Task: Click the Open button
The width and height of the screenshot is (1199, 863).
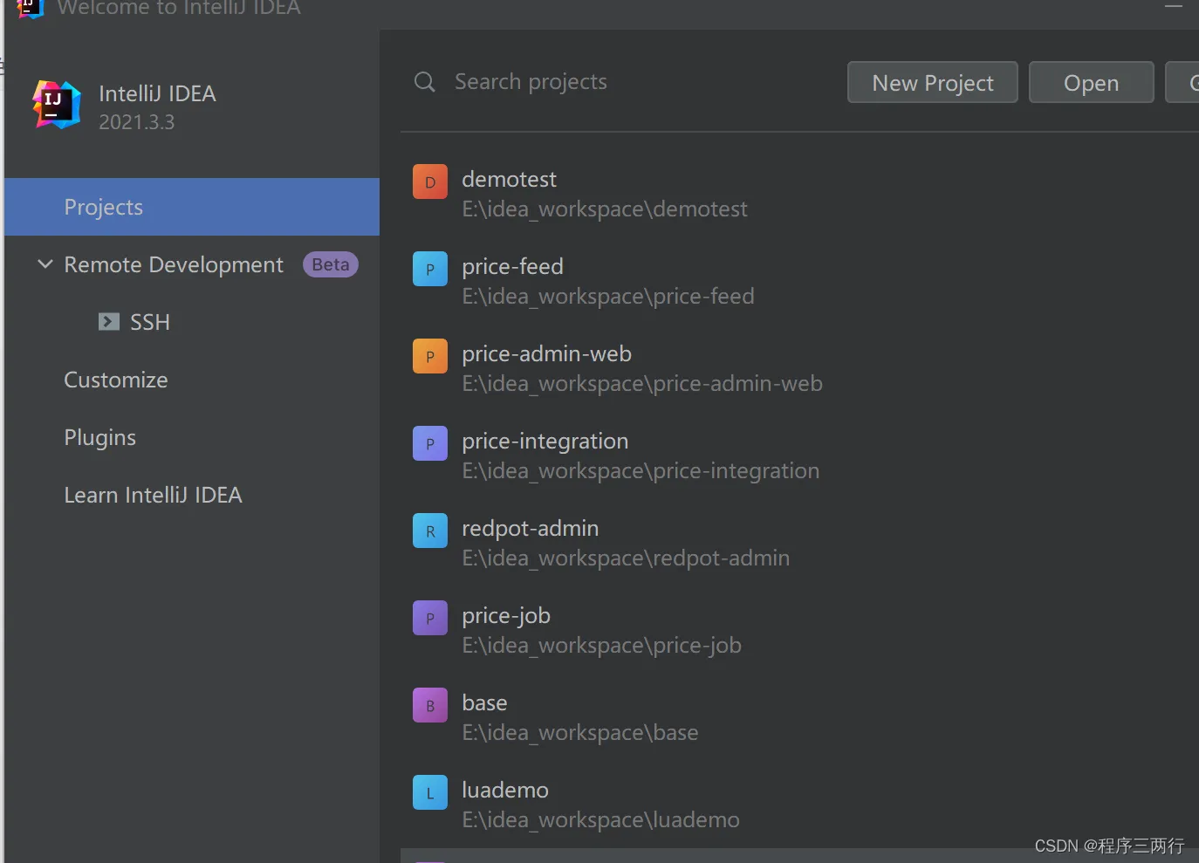Action: tap(1092, 82)
